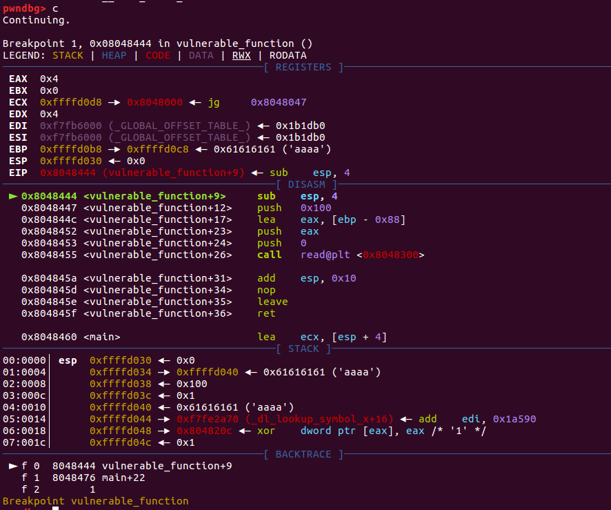Click stack value 0x100 at 0xffffd038
This screenshot has width=611, height=510.
tap(192, 384)
